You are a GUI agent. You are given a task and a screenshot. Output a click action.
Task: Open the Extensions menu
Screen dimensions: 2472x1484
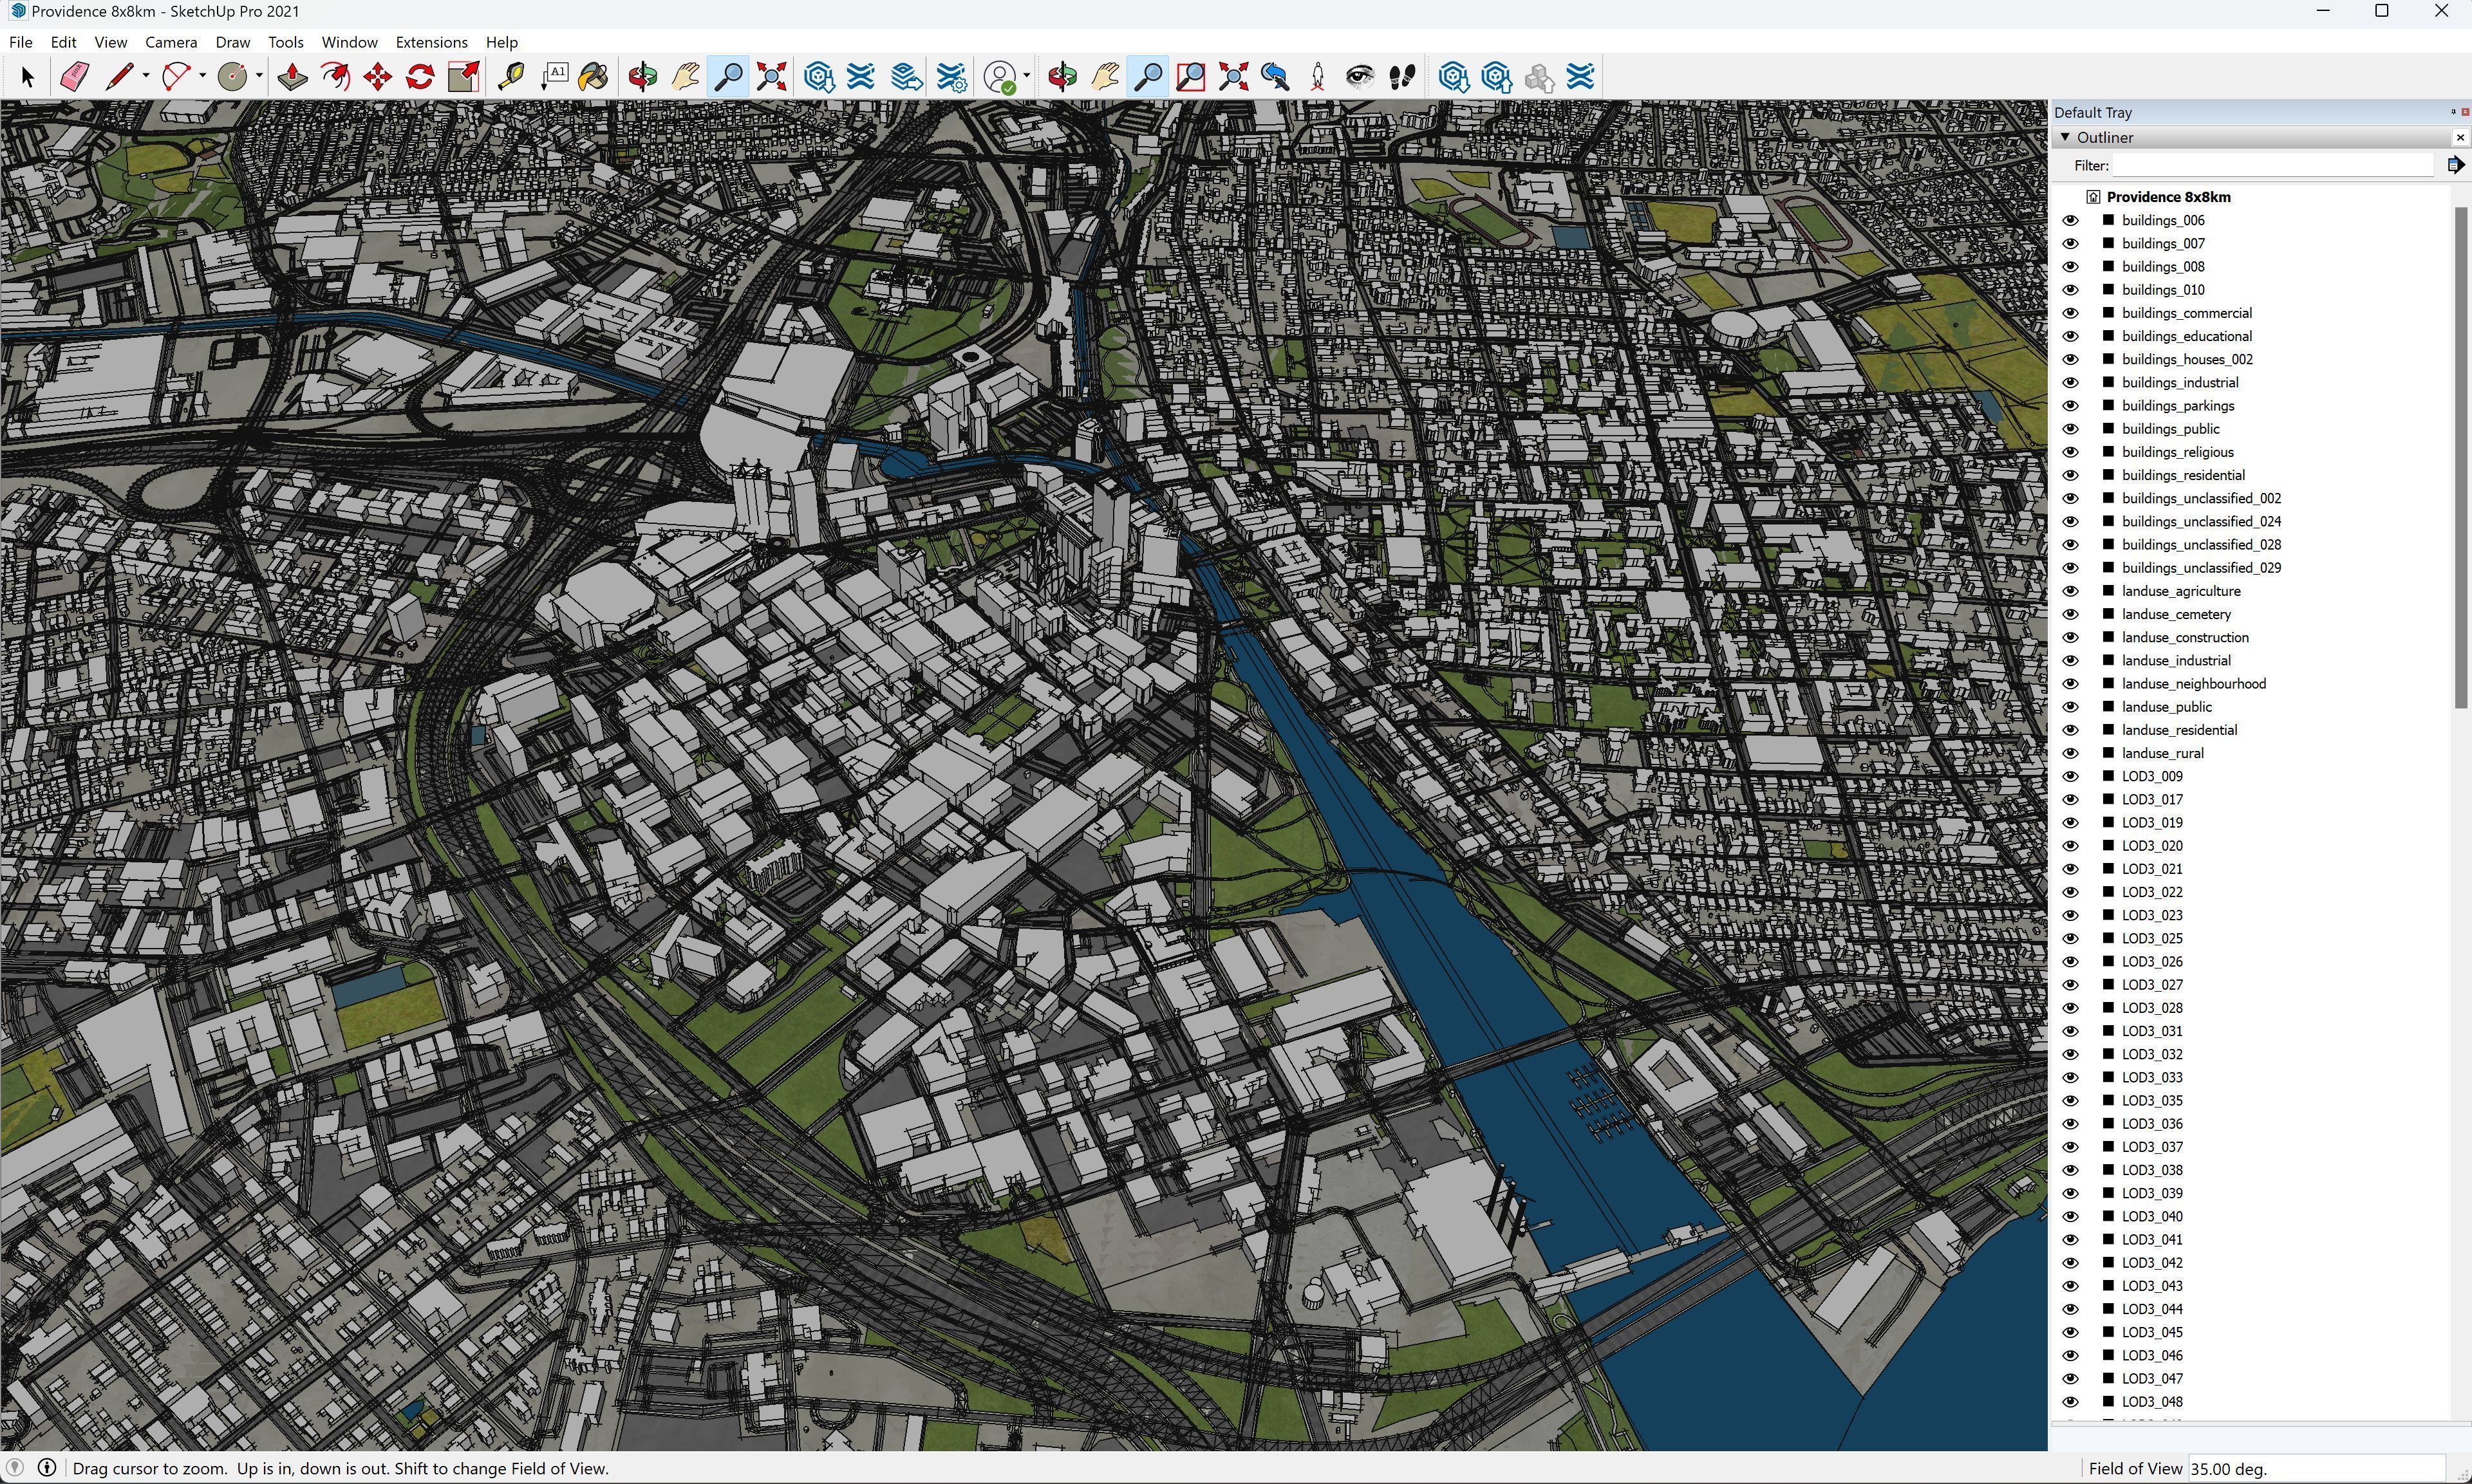point(431,42)
